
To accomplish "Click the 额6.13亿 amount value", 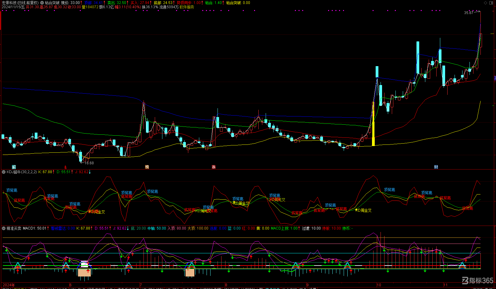I will 106,7.
